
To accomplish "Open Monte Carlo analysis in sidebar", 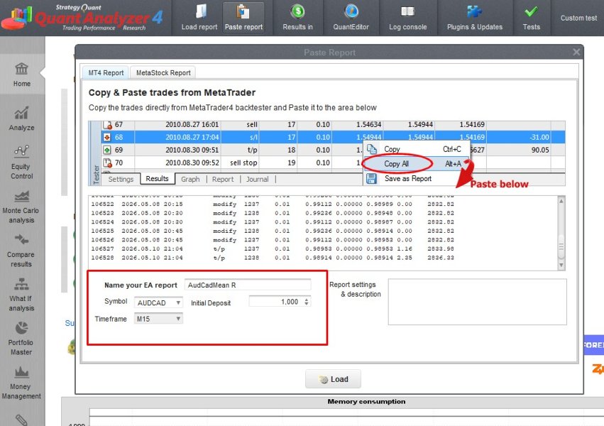I will (21, 207).
